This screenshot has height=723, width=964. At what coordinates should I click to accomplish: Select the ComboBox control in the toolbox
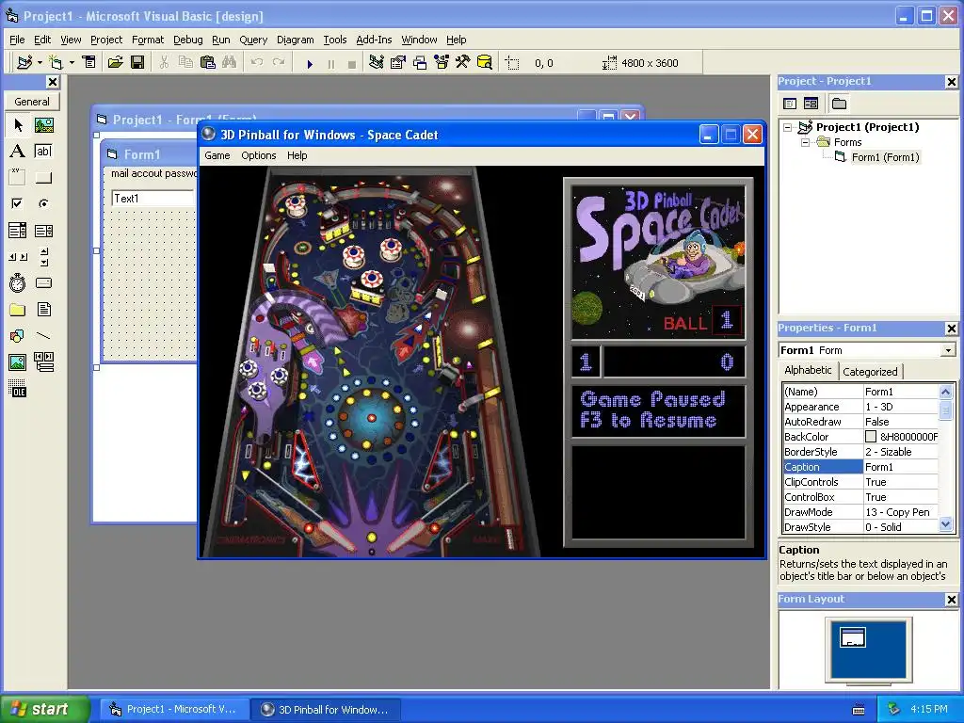point(18,231)
